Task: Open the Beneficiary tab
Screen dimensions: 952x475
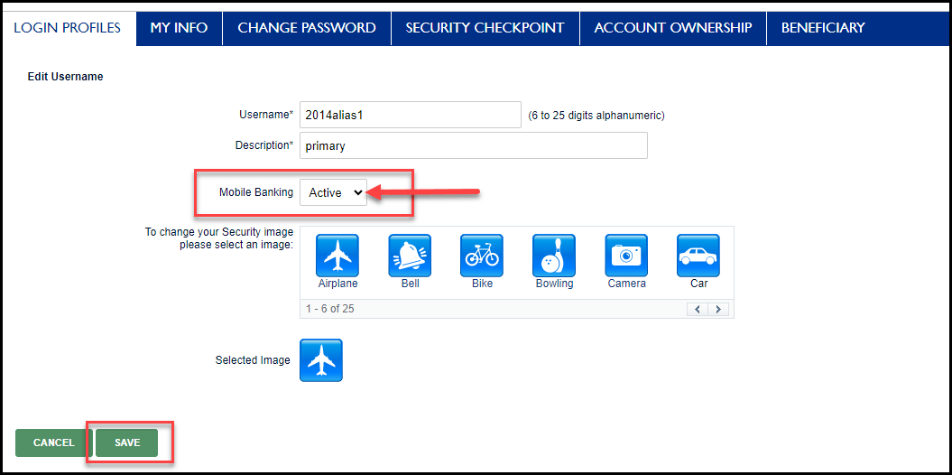Action: click(823, 28)
